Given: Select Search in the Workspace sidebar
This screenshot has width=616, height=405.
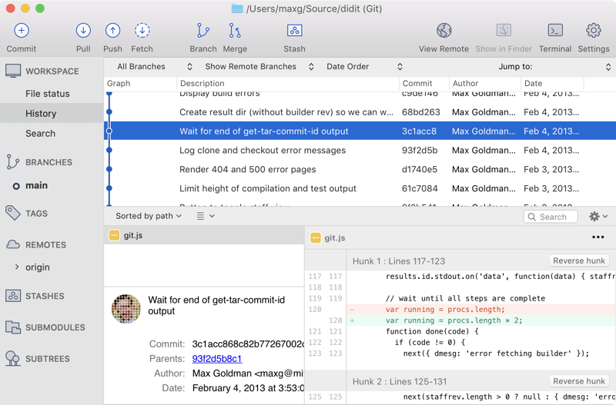Looking at the screenshot, I should coord(40,133).
